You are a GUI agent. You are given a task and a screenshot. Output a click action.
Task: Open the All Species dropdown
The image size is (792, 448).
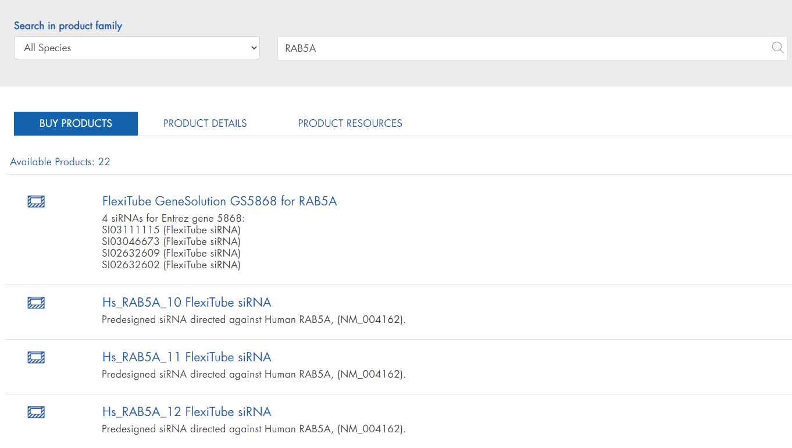pyautogui.click(x=137, y=48)
